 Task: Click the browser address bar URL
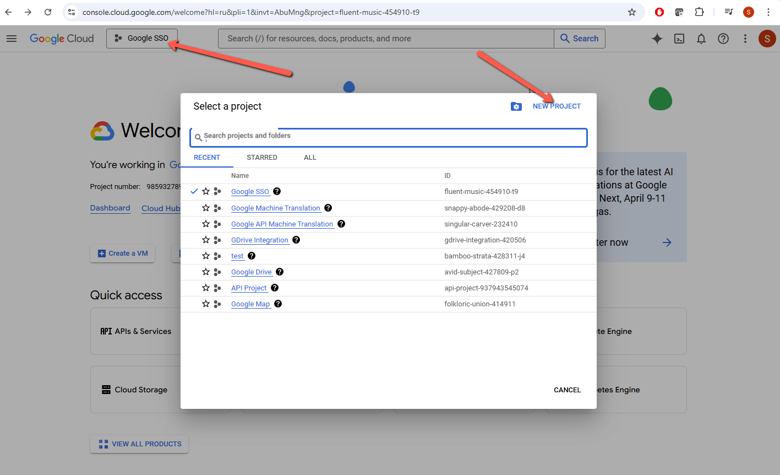tap(251, 12)
